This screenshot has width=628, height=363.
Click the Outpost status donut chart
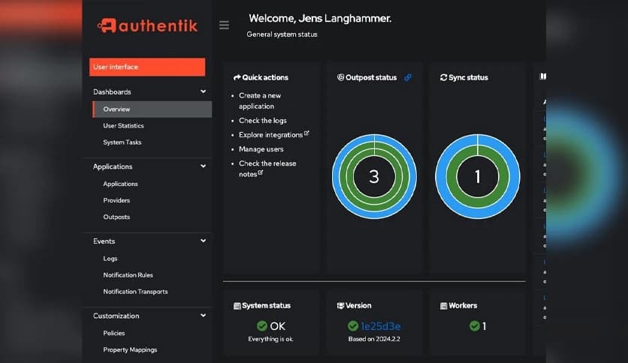coord(374,176)
